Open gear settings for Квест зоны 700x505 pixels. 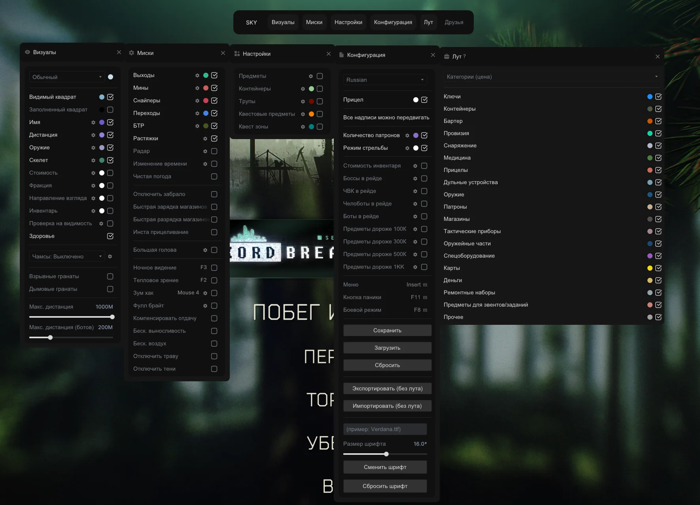[x=303, y=127]
